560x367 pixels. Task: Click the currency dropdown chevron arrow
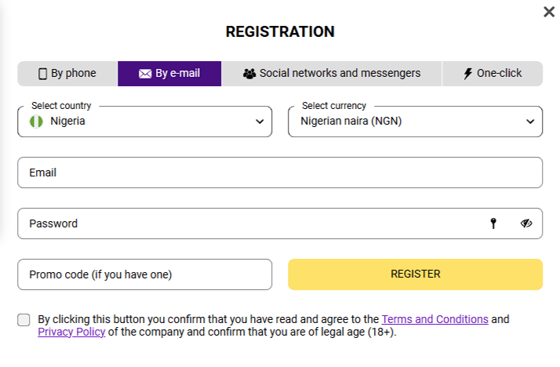click(530, 122)
